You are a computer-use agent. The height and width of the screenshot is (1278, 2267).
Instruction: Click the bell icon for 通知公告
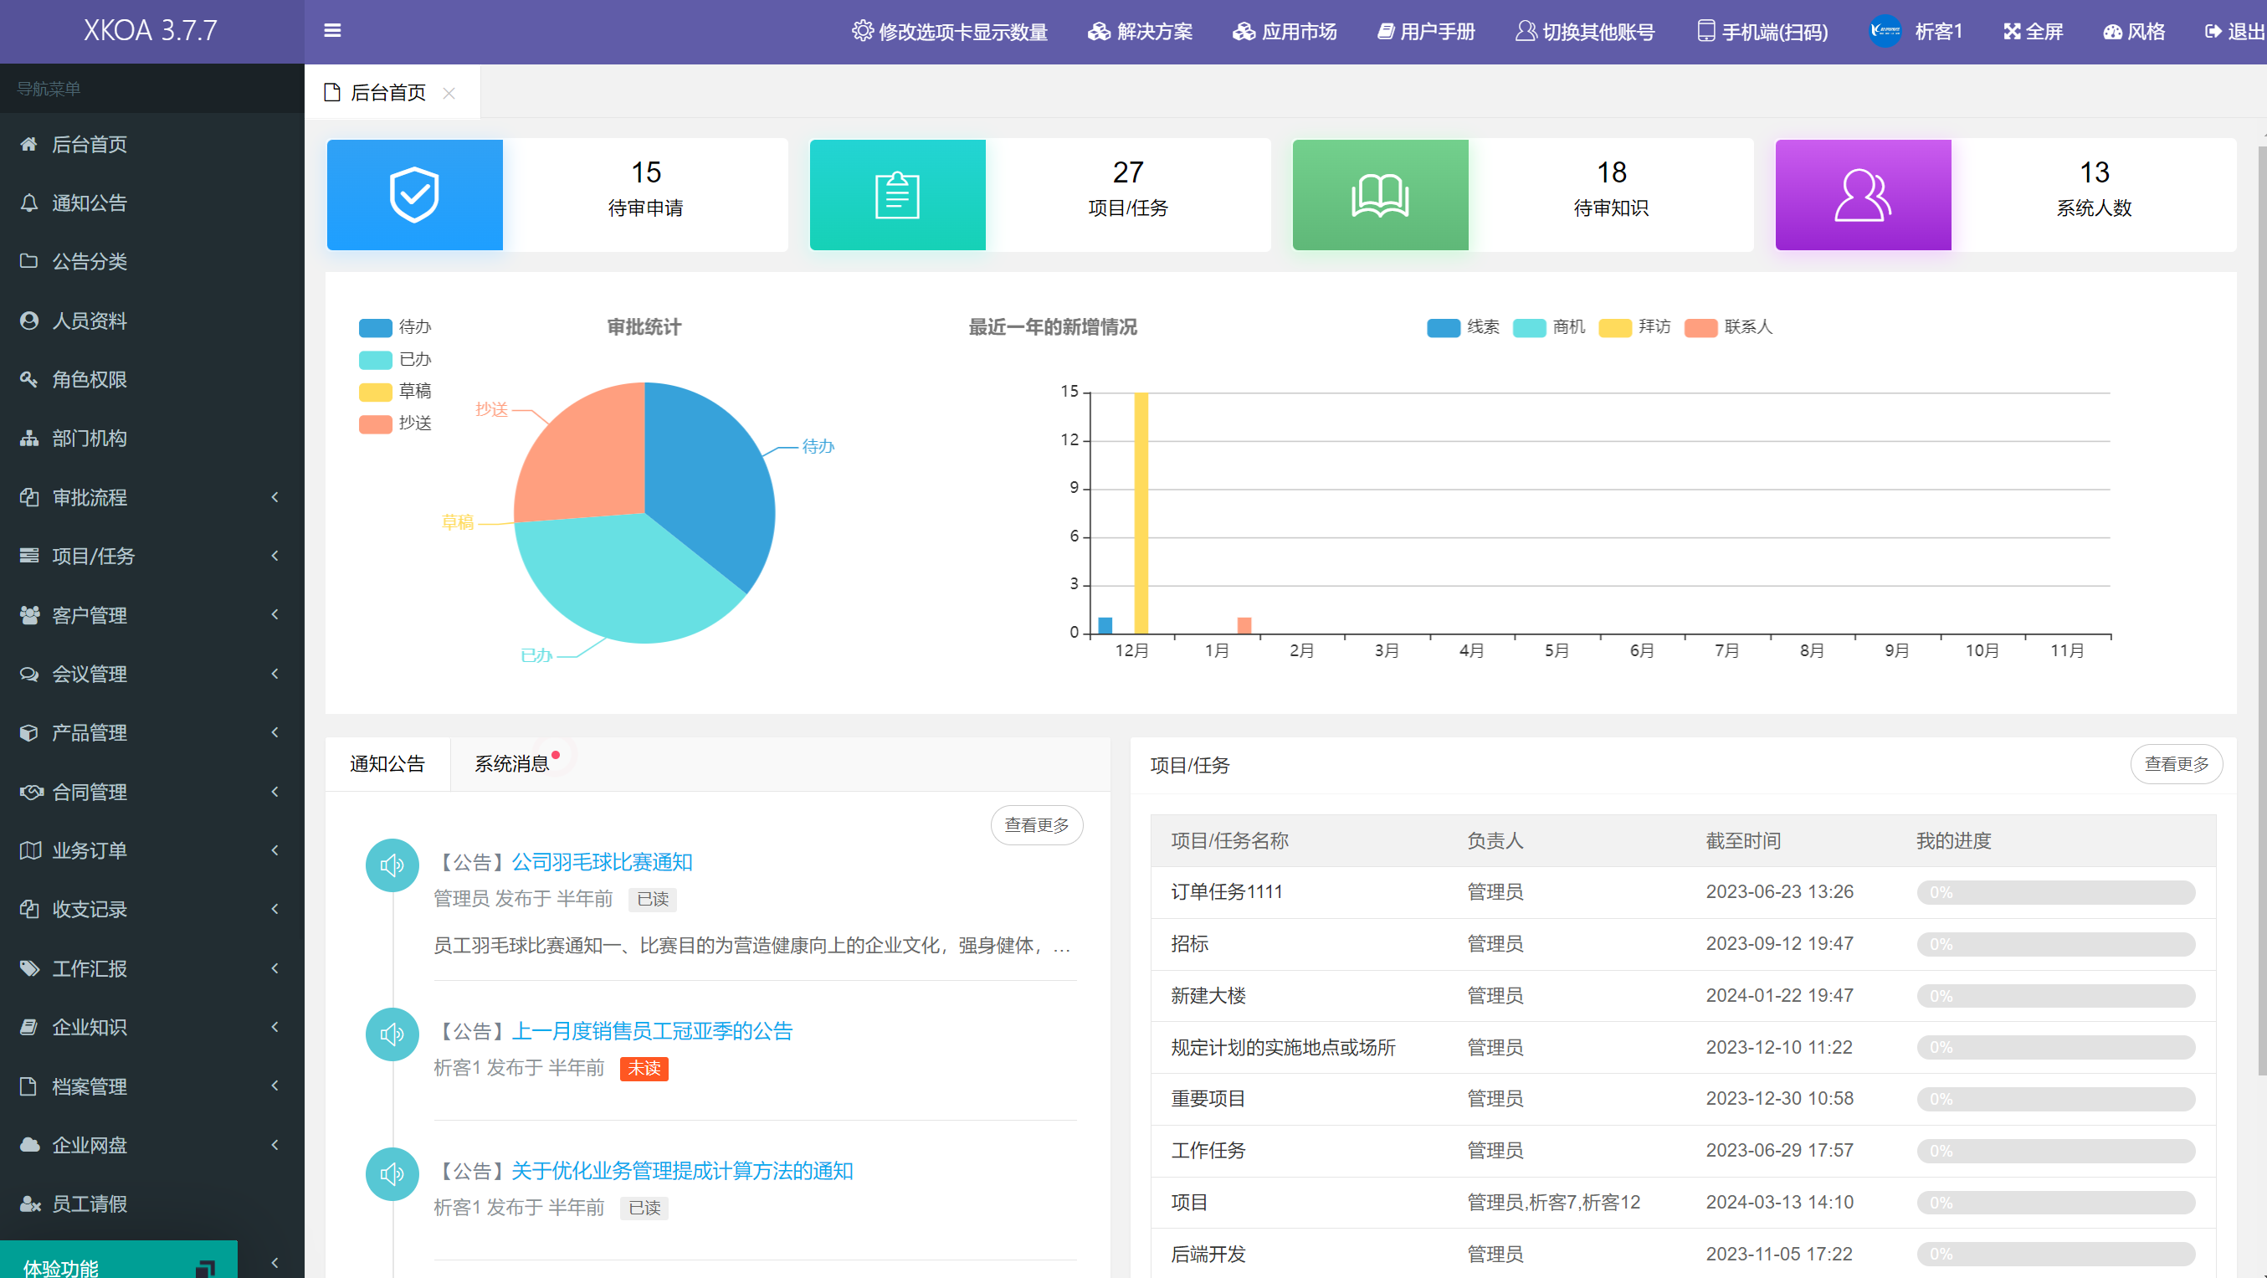coord(29,203)
